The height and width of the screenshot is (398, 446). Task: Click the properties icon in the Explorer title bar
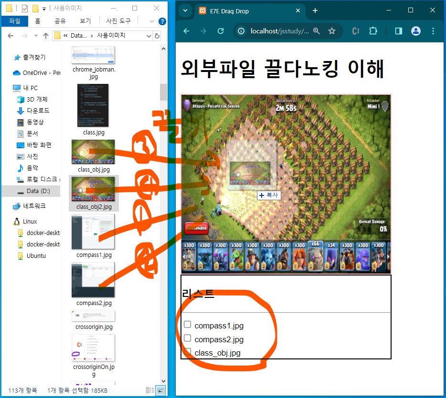pyautogui.click(x=25, y=9)
